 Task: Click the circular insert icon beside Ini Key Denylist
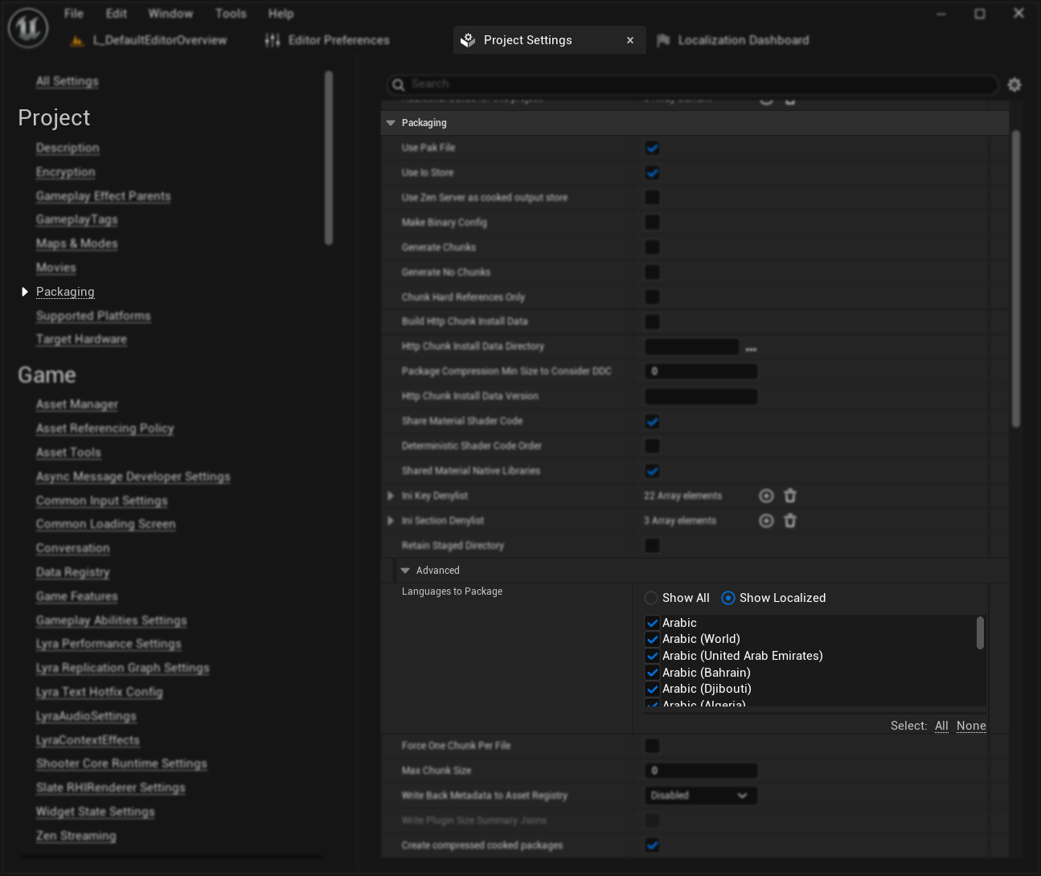765,496
